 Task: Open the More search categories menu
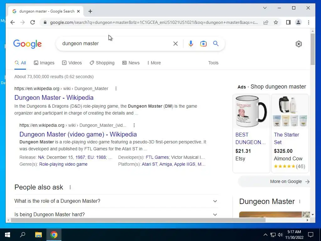(154, 63)
